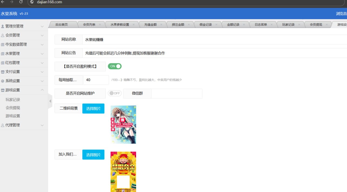The height and width of the screenshot is (192, 347).
Task: Click the site info icon in address bar
Action: click(x=32, y=2)
